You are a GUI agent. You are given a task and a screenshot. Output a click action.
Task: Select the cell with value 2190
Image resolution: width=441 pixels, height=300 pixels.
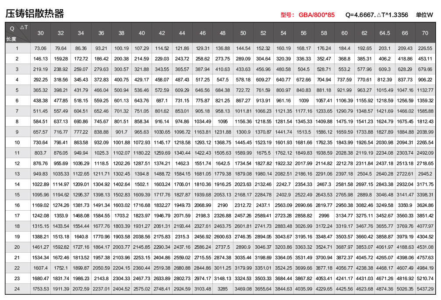(x=222, y=205)
